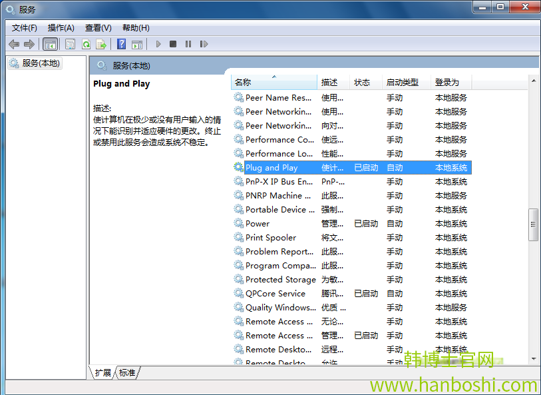Refresh the services list
Image resolution: width=541 pixels, height=395 pixels.
click(87, 44)
